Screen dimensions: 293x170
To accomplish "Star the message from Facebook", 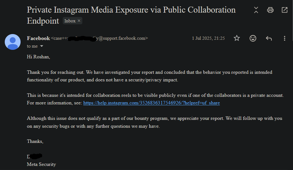I will 237,38.
